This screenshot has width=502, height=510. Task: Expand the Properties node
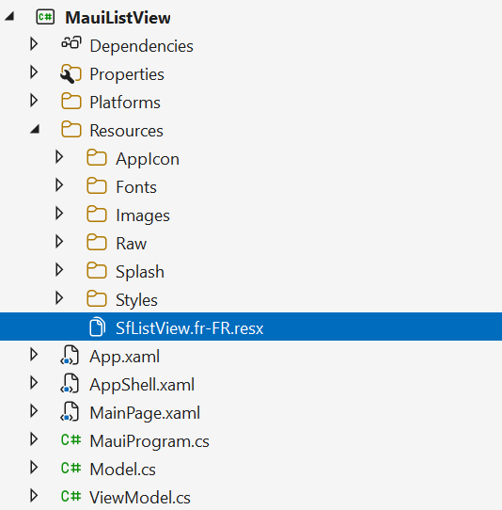[x=34, y=72]
